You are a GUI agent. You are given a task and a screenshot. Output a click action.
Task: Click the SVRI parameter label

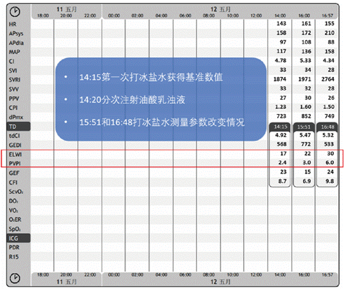15,80
